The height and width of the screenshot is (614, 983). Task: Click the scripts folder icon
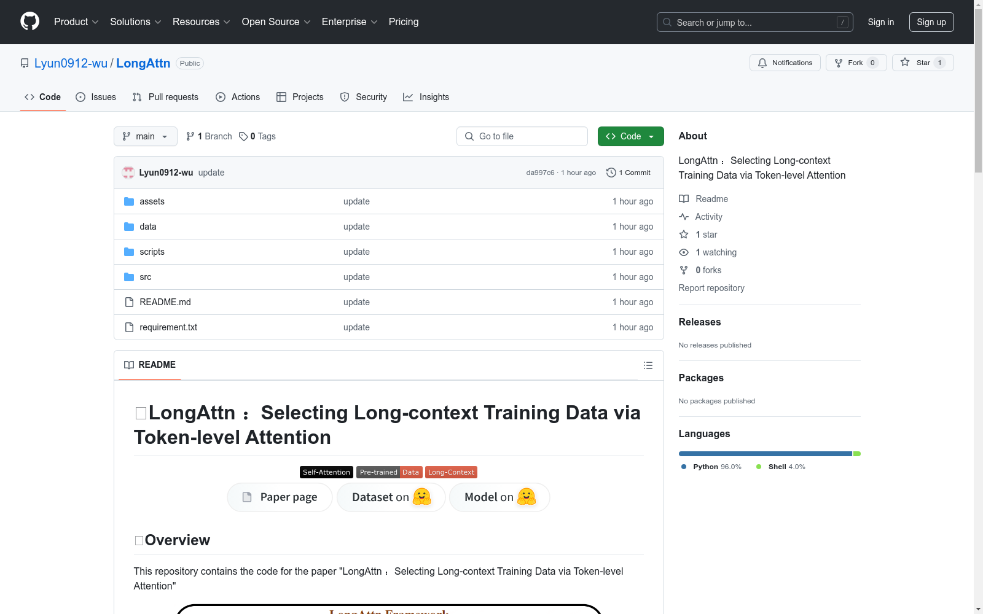pyautogui.click(x=129, y=252)
